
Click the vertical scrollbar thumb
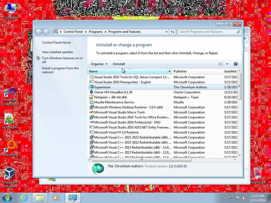point(240,86)
